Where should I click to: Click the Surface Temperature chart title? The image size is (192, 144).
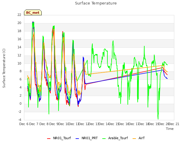pos(96,3)
